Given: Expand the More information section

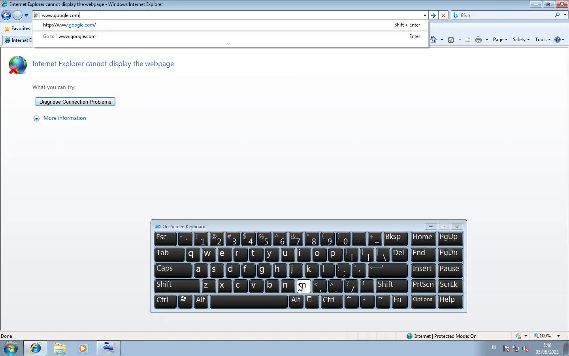Looking at the screenshot, I should coord(36,118).
